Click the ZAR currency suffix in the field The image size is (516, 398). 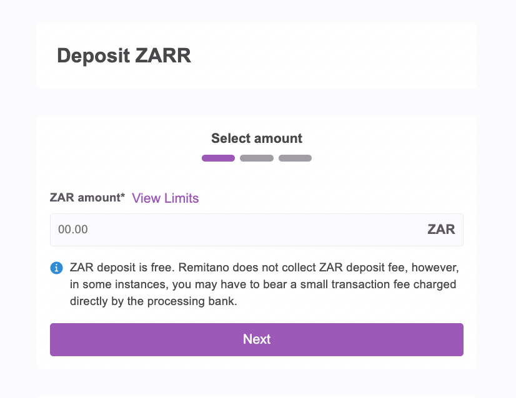[441, 230]
